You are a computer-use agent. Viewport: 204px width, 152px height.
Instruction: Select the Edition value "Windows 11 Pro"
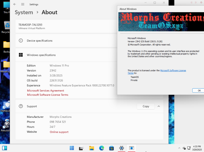click(x=59, y=66)
